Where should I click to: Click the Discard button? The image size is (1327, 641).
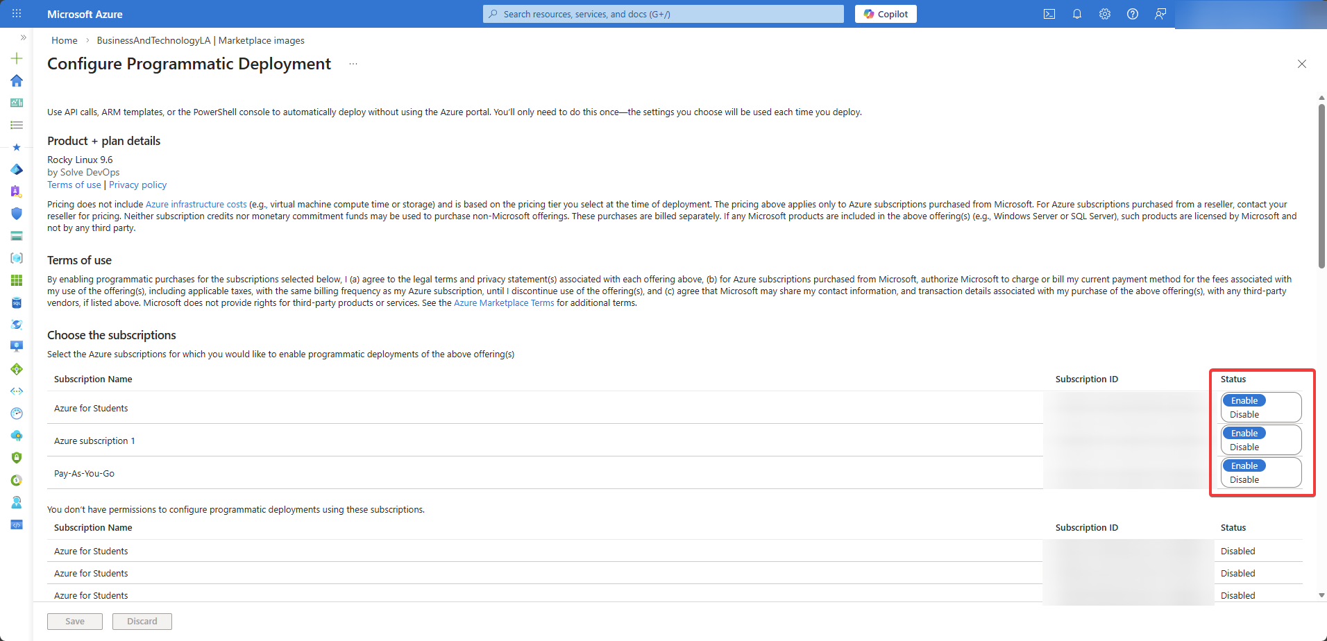(x=142, y=621)
